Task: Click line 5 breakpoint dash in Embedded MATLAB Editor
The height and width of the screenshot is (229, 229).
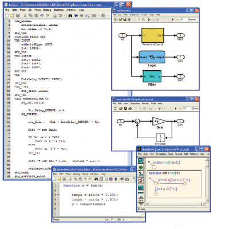Action: coord(58,204)
